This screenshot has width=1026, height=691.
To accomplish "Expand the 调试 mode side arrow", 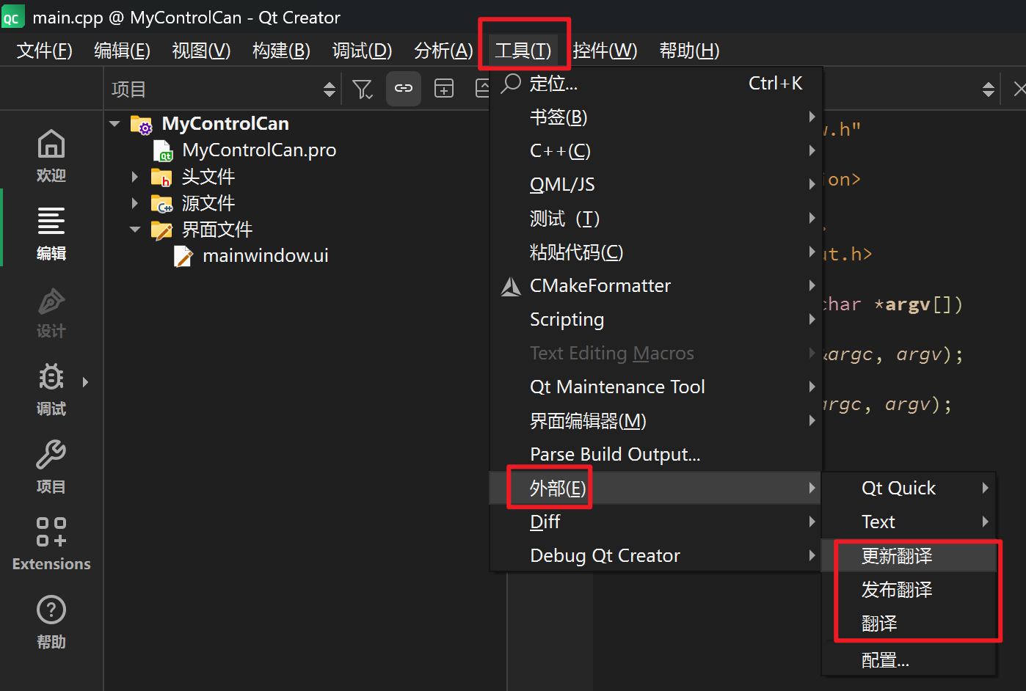I will point(85,382).
